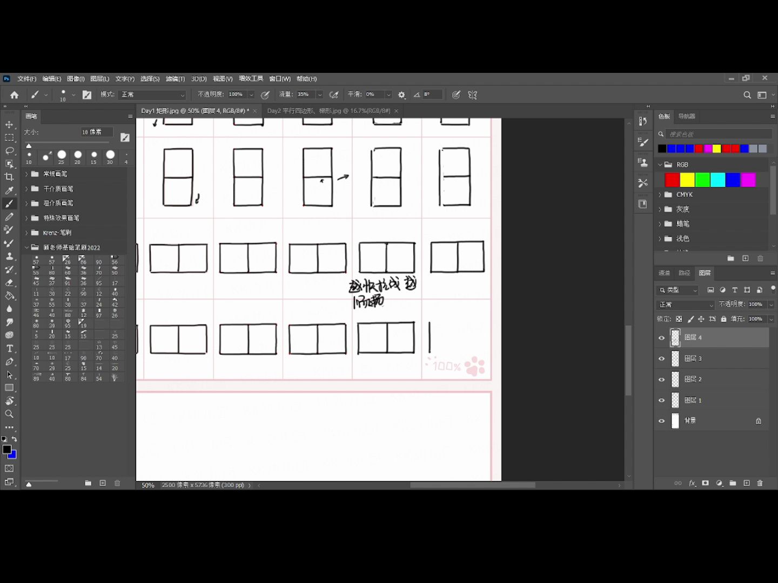The width and height of the screenshot is (778, 583).
Task: Select the Brush tool in toolbox
Action: [x=9, y=204]
